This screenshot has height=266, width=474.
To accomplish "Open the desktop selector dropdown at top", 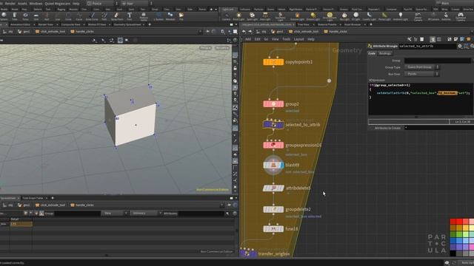I will 102,3.
